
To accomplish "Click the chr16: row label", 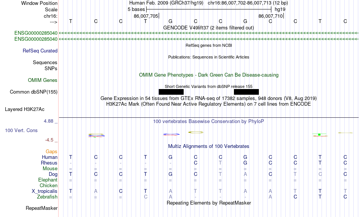I will tap(51, 16).
